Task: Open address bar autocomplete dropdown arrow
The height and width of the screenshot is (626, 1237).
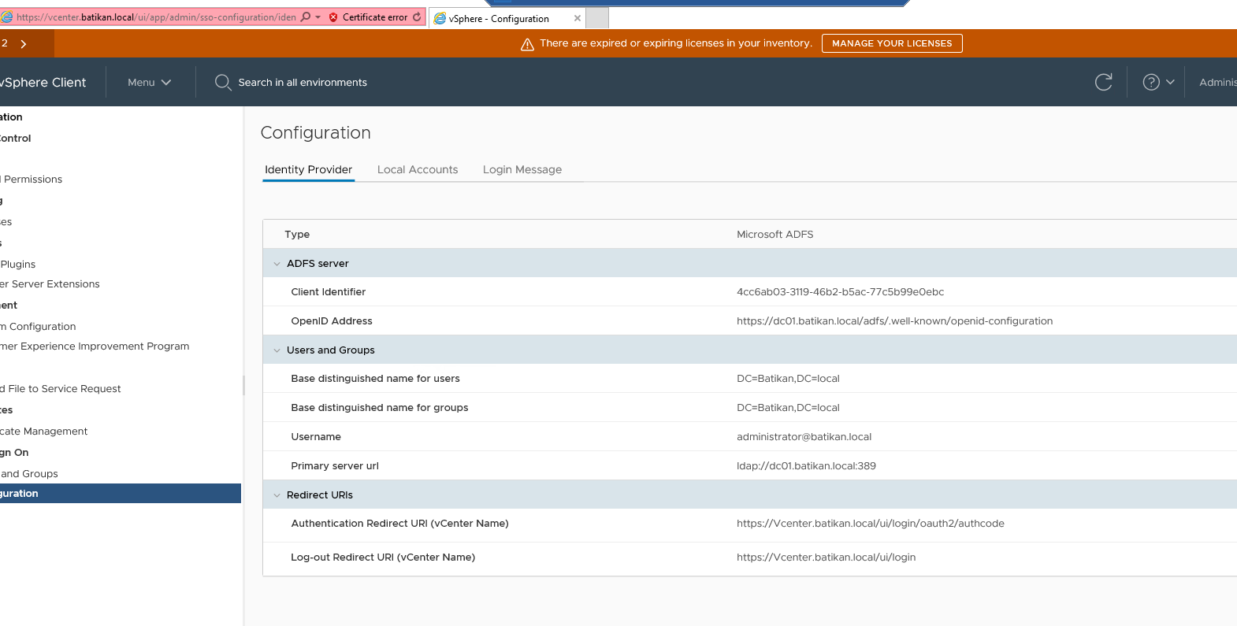Action: pos(318,17)
